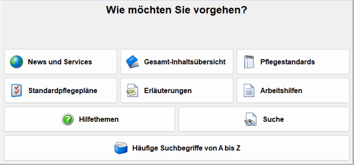Open News und Services

[60, 62]
